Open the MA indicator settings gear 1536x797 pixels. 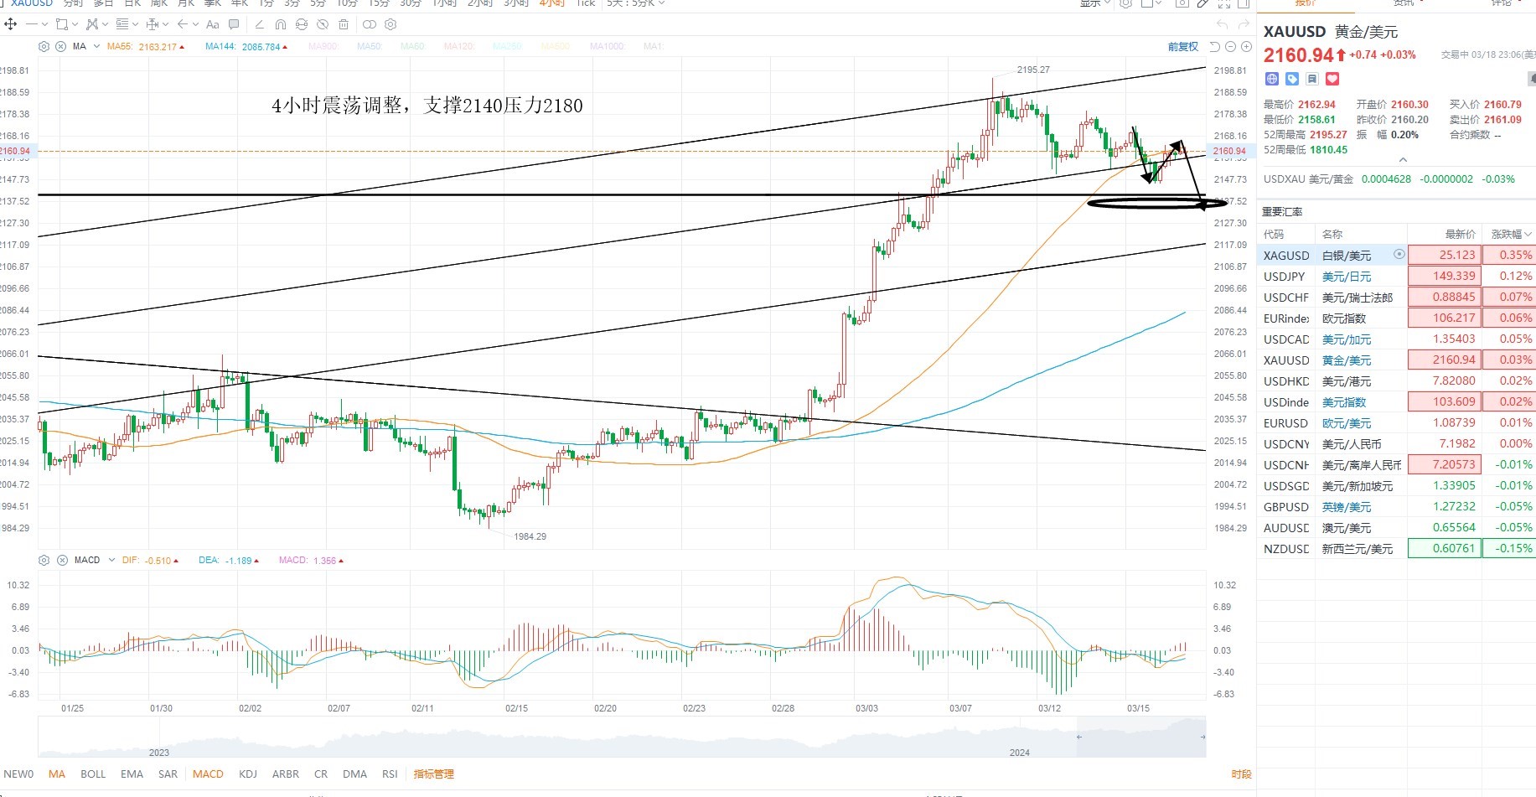coord(44,47)
